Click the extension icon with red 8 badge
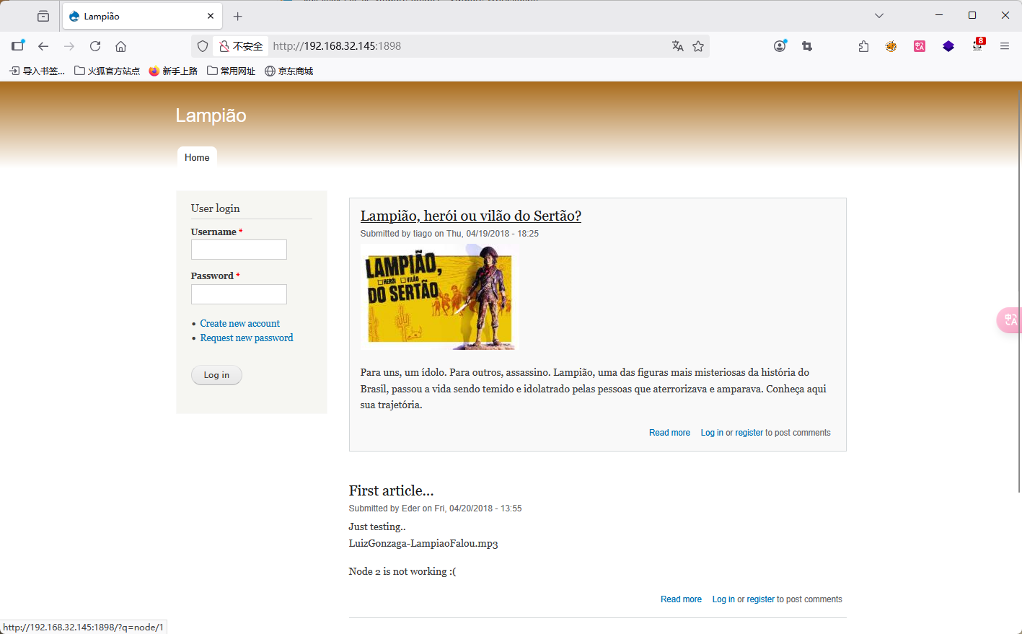Image resolution: width=1022 pixels, height=634 pixels. point(978,45)
